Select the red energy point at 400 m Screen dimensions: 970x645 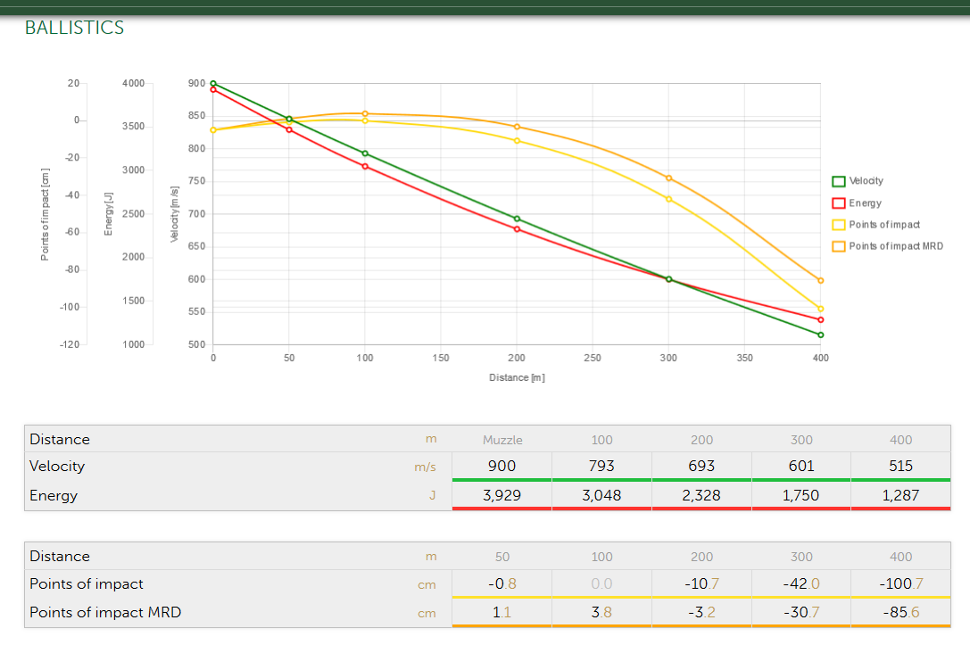(821, 319)
